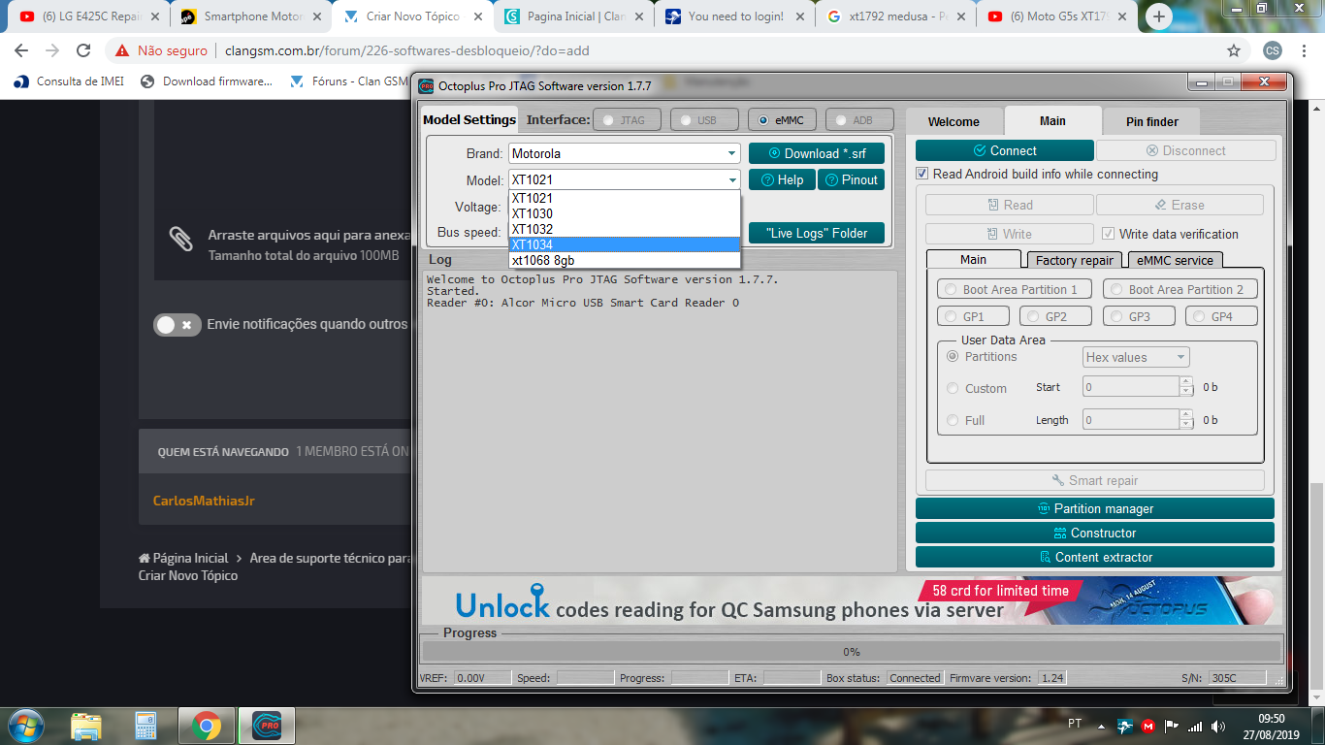
Task: Switch to the Main tab in Octoplus
Action: (1052, 120)
